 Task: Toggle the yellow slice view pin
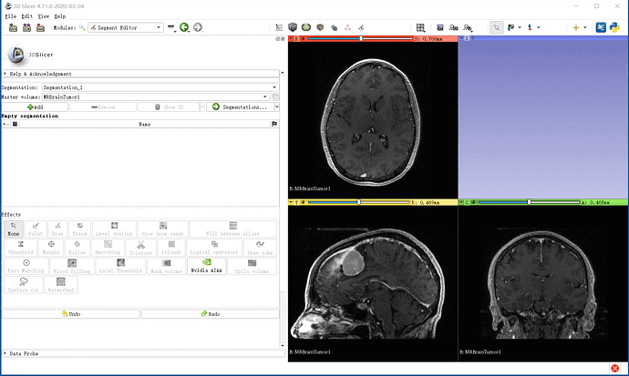coord(291,203)
